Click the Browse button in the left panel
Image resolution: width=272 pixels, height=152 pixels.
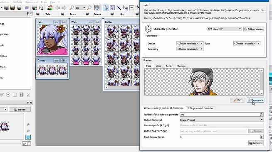pyautogui.click(x=20, y=109)
